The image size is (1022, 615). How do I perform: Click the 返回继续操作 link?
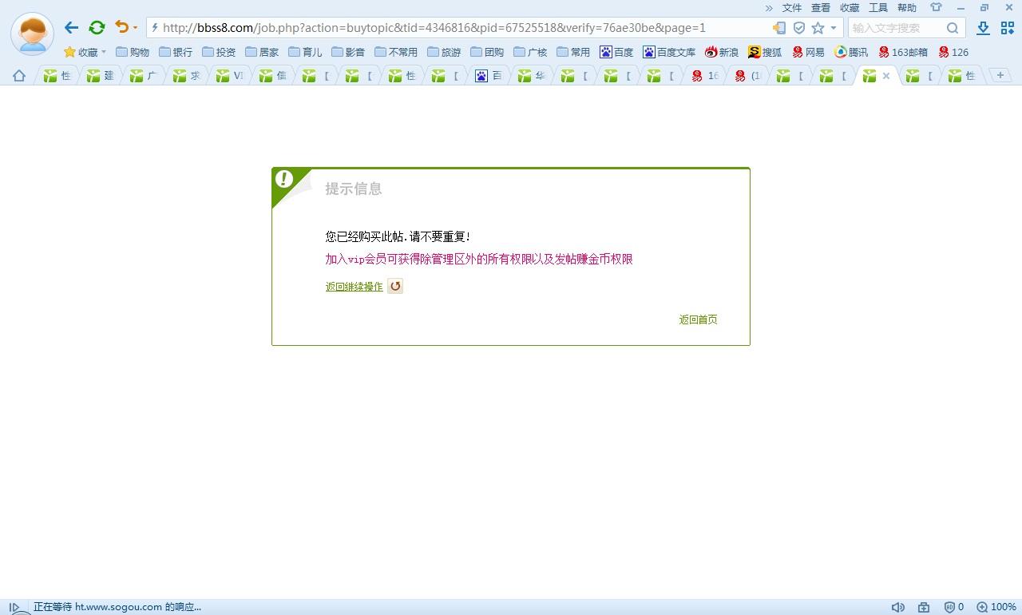coord(354,287)
